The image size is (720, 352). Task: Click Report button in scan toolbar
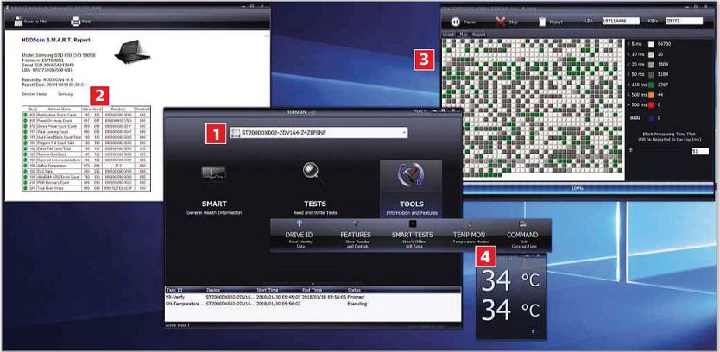pyautogui.click(x=551, y=22)
